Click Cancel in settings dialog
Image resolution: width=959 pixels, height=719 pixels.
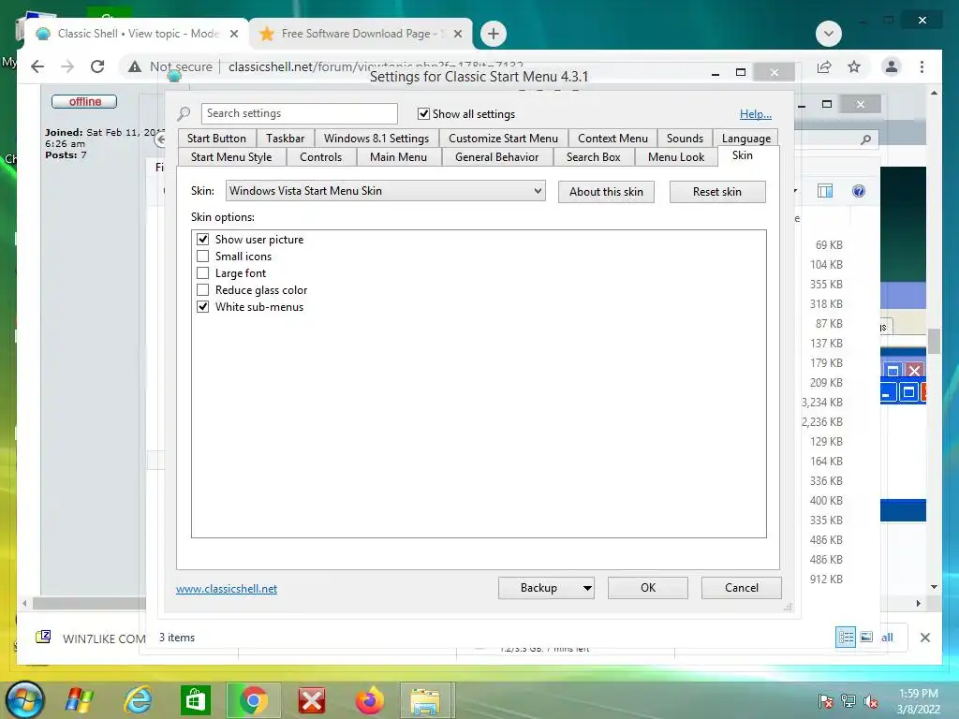(742, 588)
